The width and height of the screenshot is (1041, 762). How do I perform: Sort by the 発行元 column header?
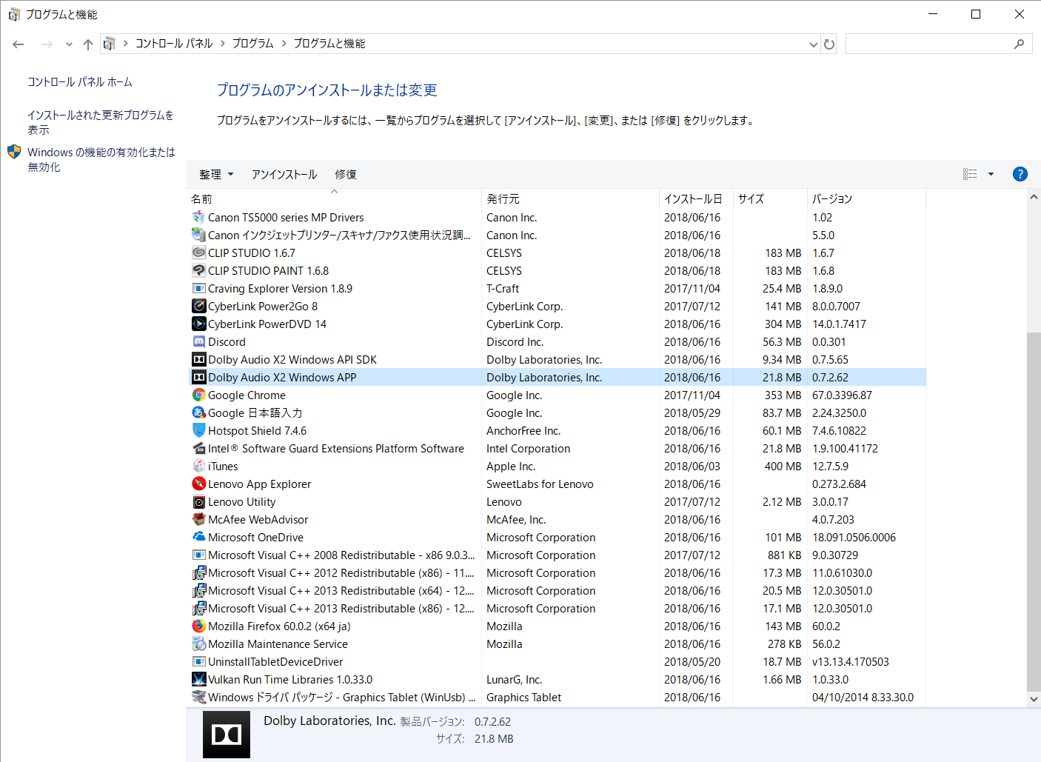tap(570, 198)
